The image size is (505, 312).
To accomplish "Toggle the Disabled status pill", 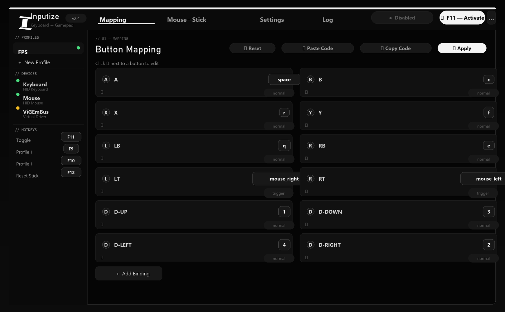I will click(402, 18).
